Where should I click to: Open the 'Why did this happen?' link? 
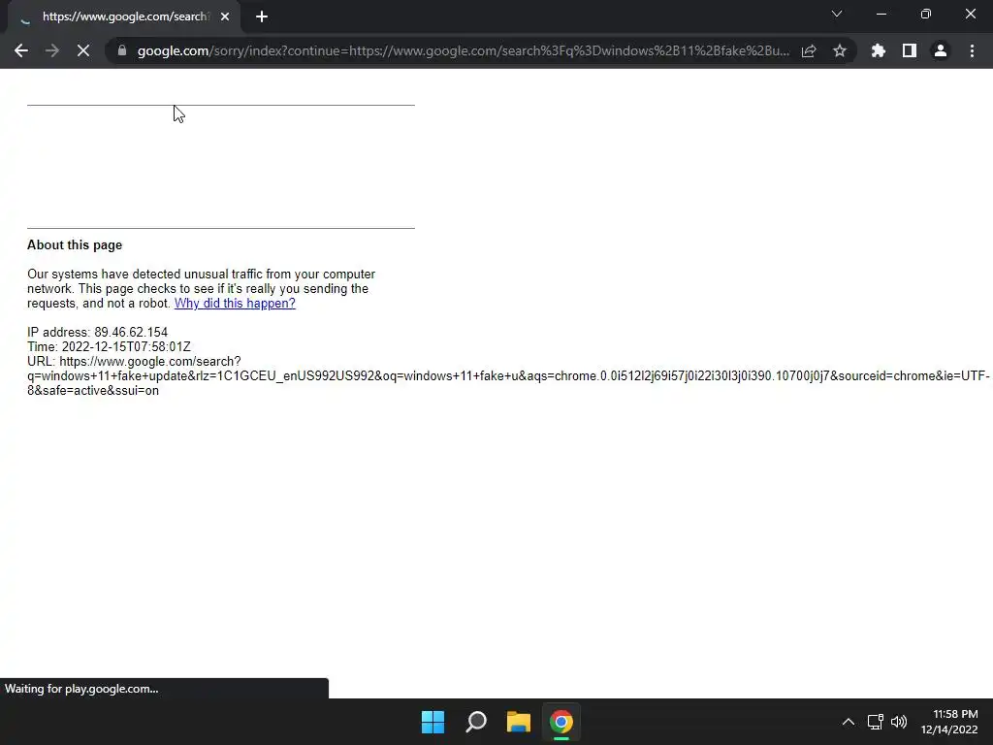tap(235, 303)
